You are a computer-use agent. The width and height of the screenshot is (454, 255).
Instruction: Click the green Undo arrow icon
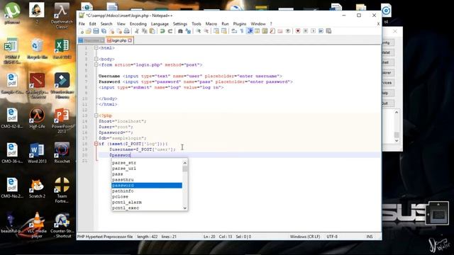click(x=162, y=31)
